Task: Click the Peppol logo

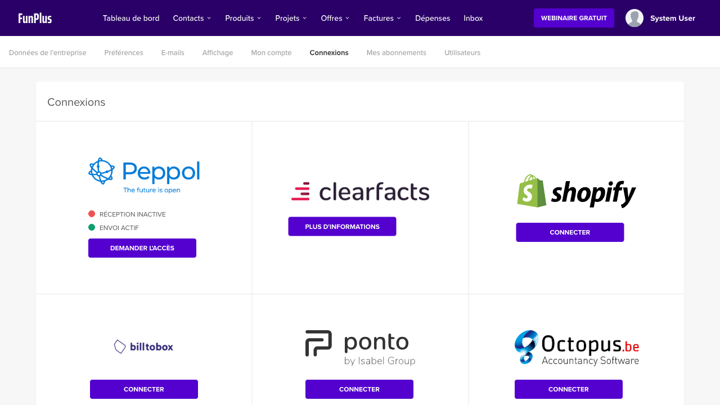Action: coord(144,175)
